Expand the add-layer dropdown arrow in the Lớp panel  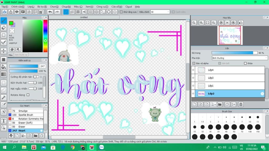(x=215, y=104)
